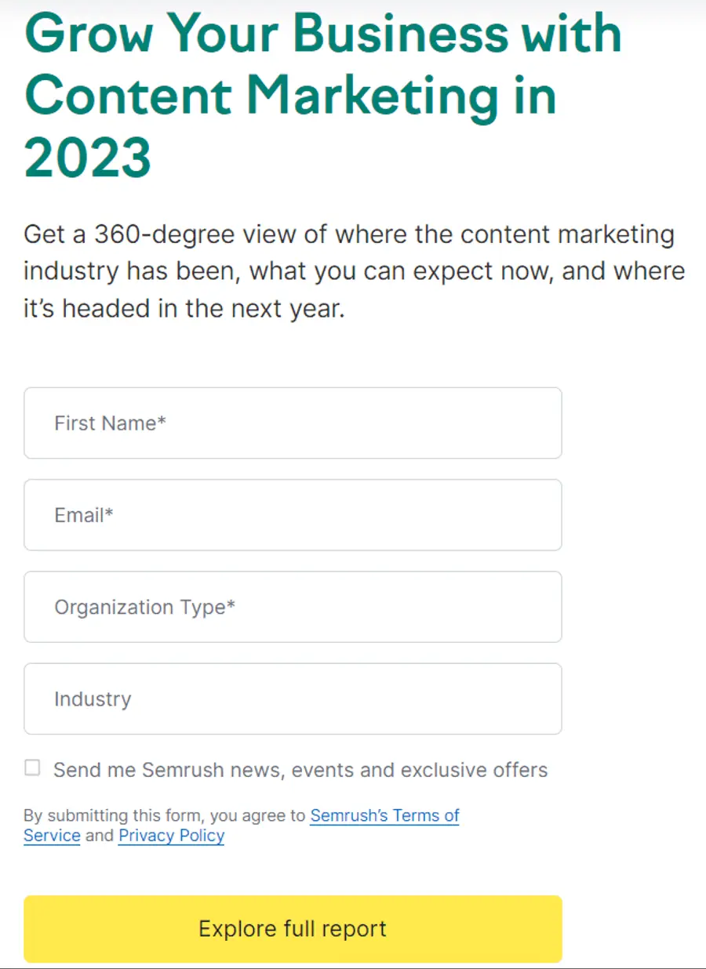This screenshot has width=706, height=969.
Task: Choose an option under Organization Type
Action: click(x=293, y=607)
